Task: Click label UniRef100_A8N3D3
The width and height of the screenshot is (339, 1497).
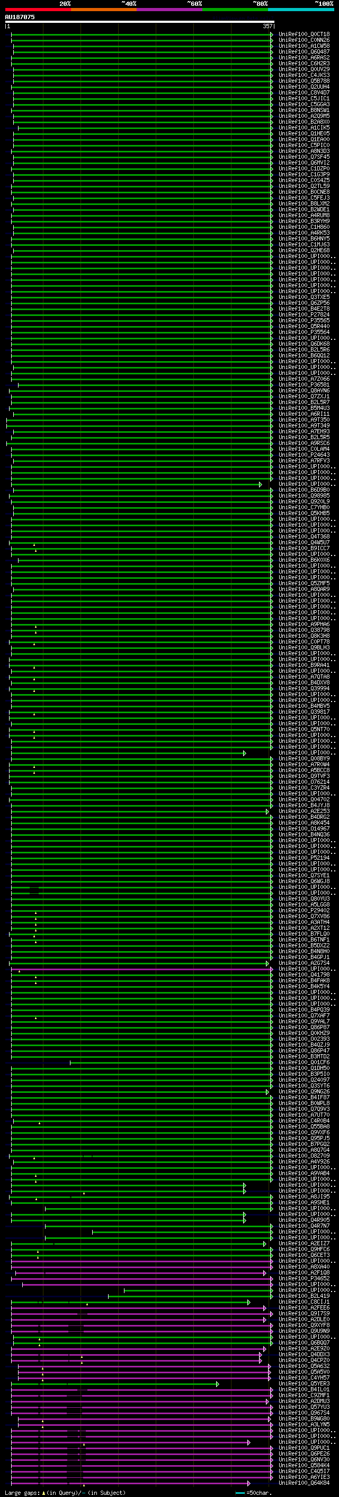Action: [304, 151]
